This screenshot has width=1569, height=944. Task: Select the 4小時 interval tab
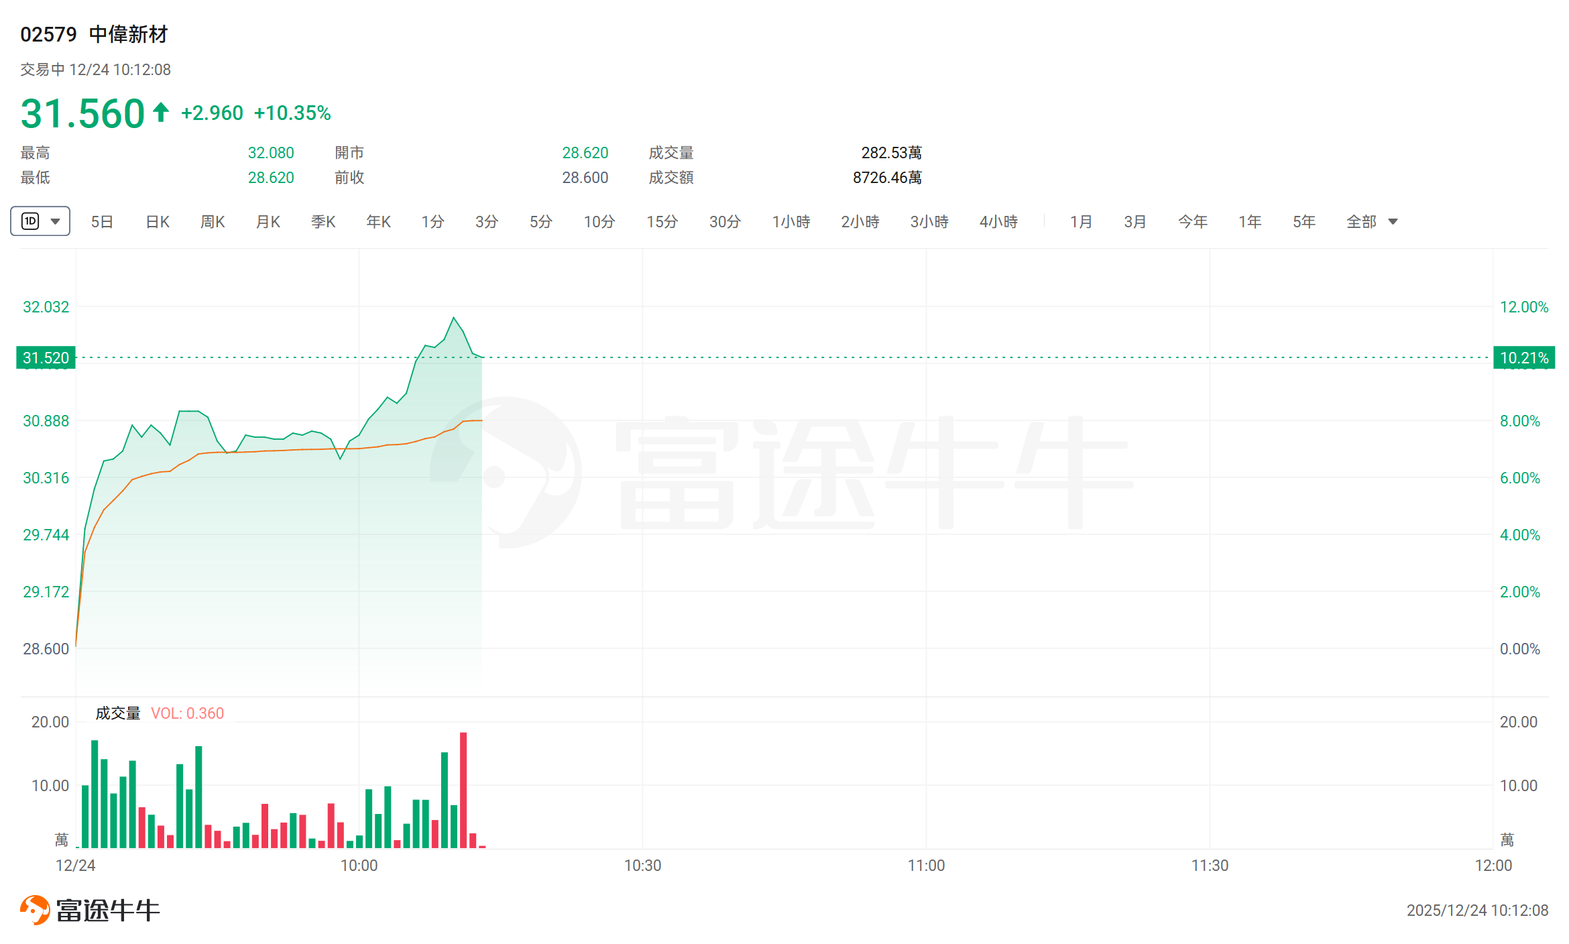998,222
